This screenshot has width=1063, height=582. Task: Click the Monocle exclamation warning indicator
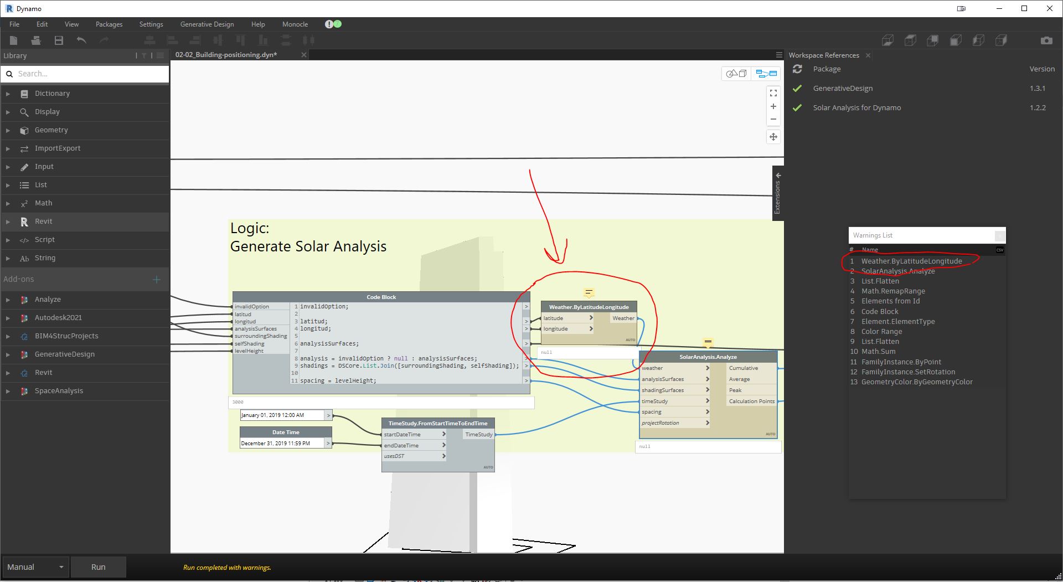(x=329, y=24)
